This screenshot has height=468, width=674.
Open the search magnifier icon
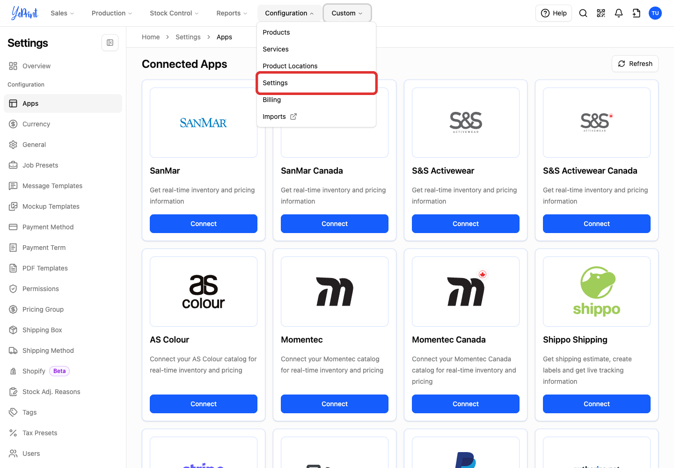point(583,13)
